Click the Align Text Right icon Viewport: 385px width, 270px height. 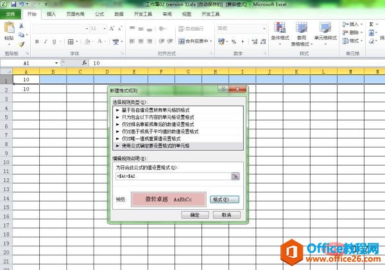(150, 41)
